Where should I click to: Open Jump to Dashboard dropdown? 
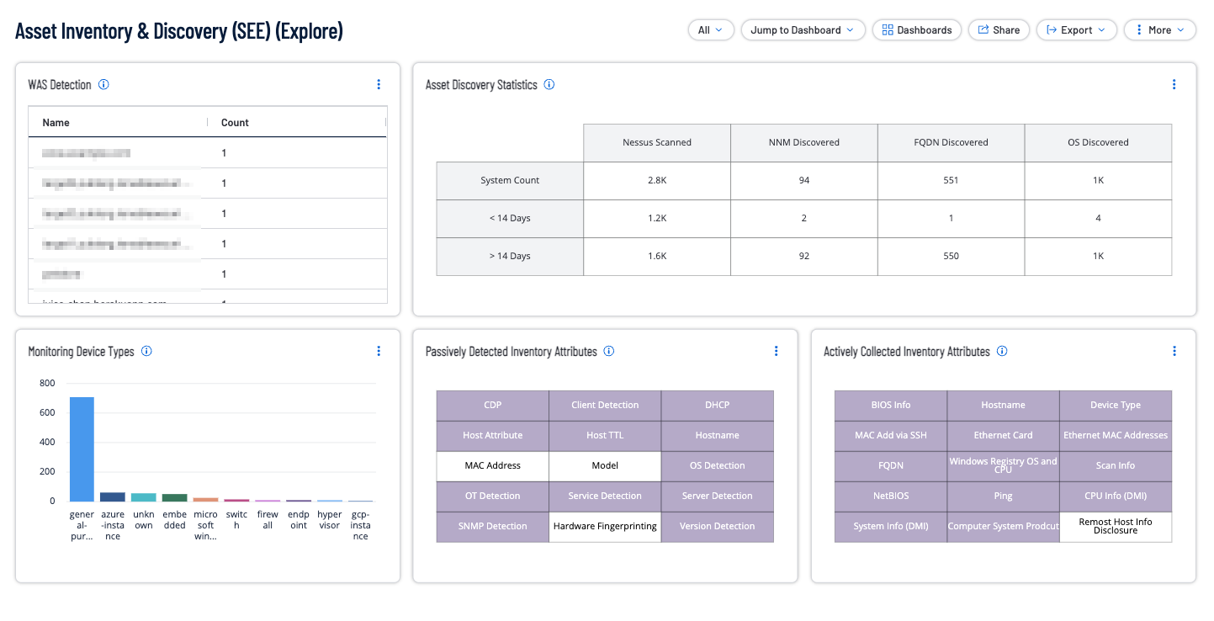point(803,29)
